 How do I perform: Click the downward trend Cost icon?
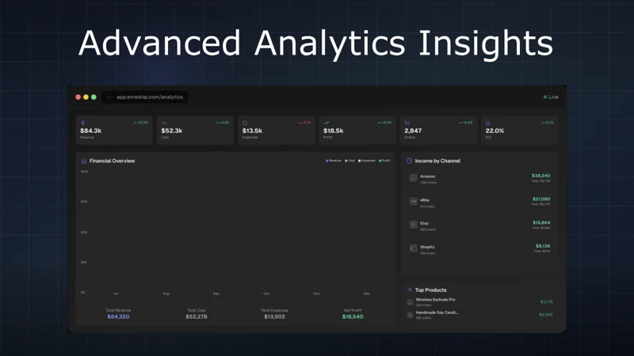tap(164, 123)
